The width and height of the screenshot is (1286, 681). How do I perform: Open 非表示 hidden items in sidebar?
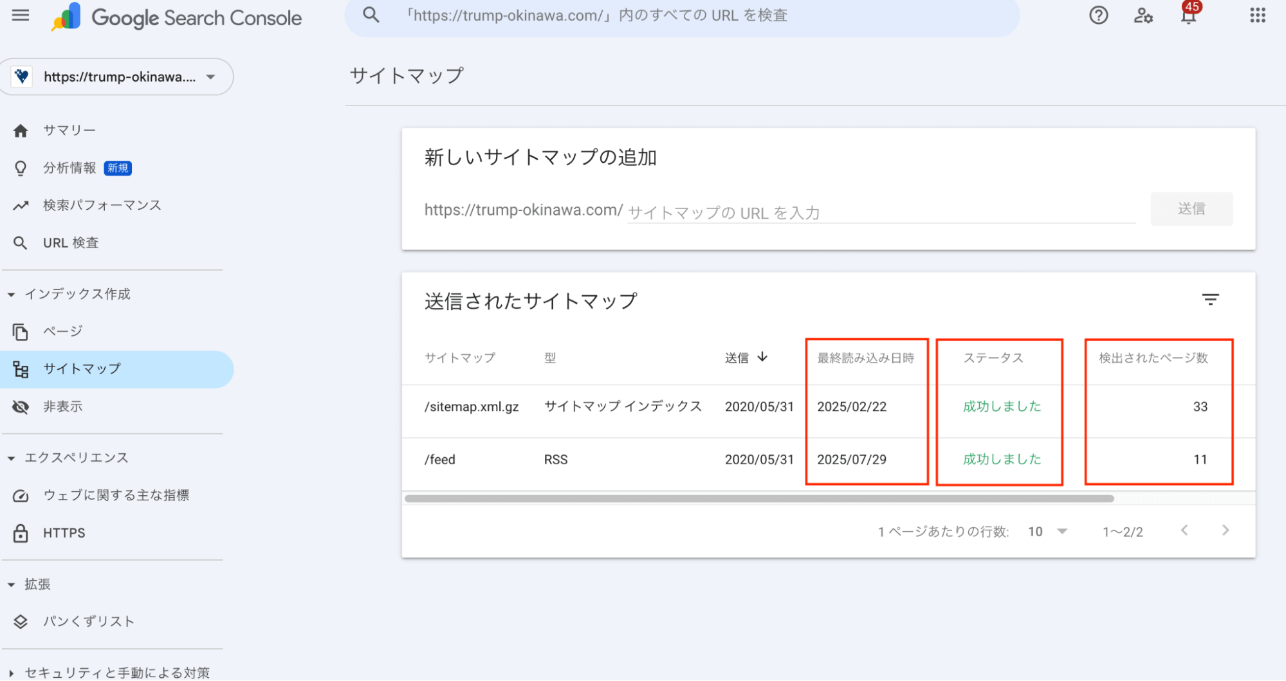tap(62, 406)
